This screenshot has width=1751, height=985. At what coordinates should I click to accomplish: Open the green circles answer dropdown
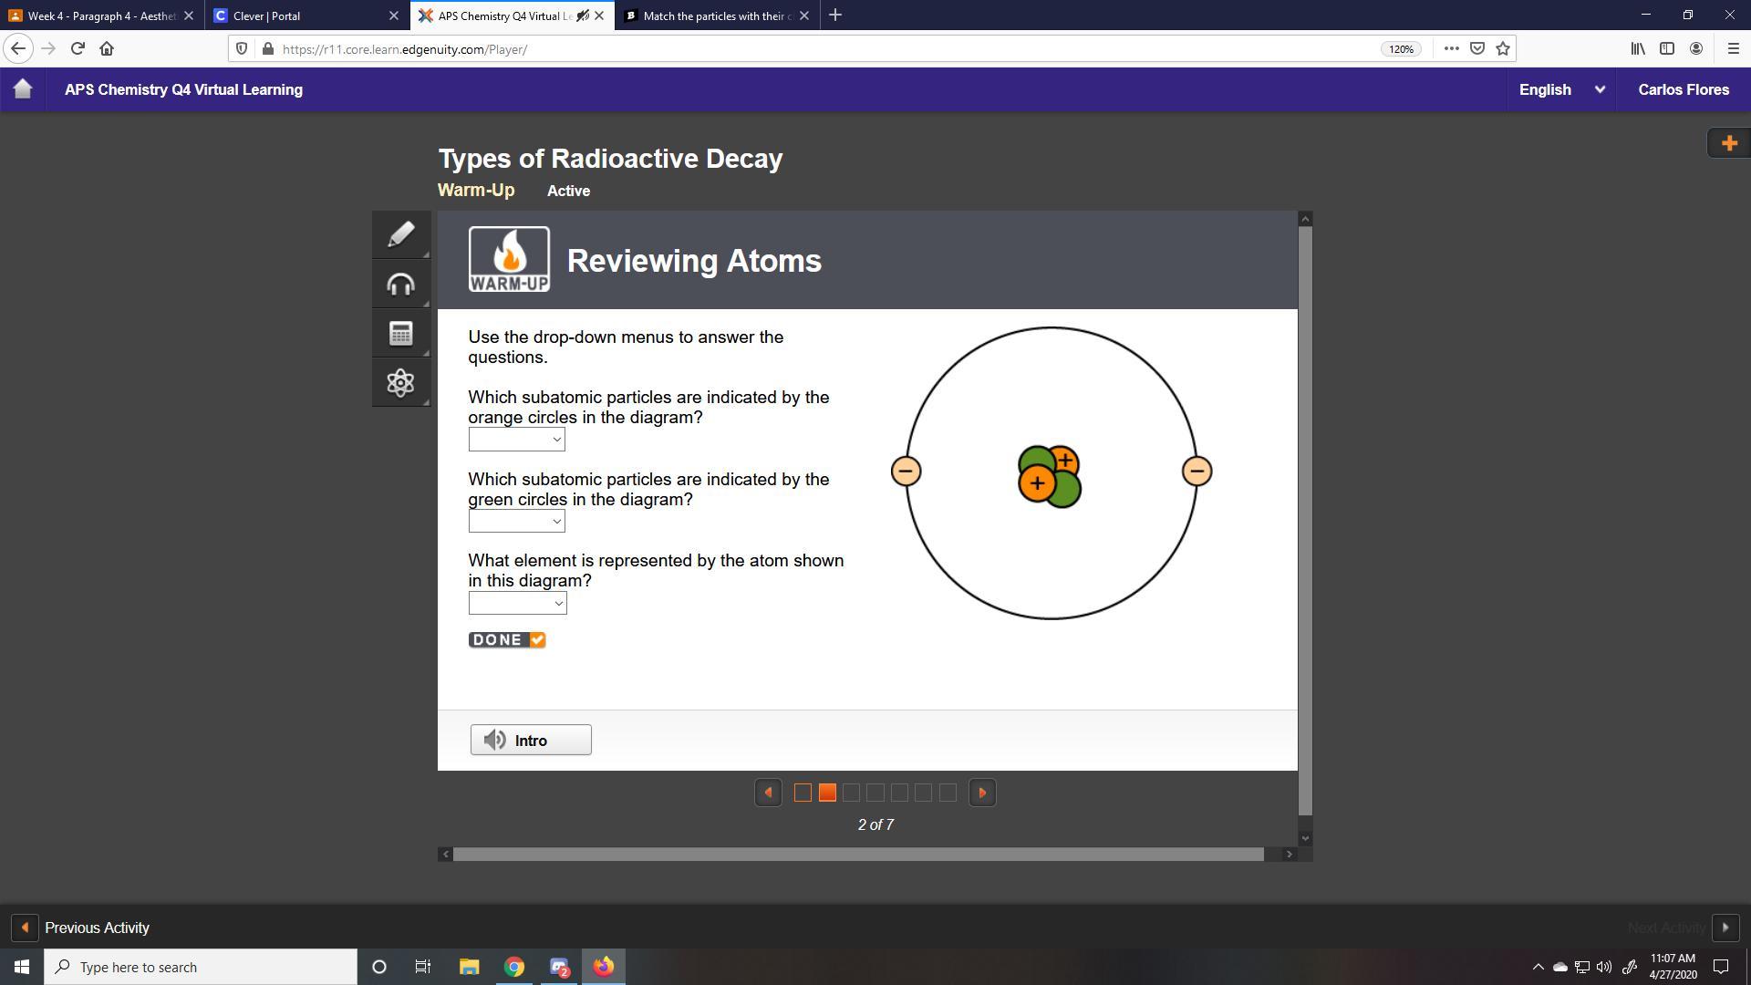(516, 522)
